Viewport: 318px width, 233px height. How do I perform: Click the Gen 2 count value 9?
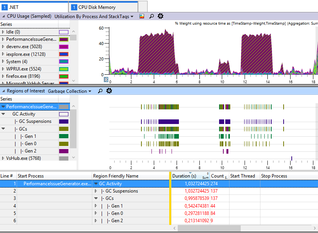(x=212, y=221)
